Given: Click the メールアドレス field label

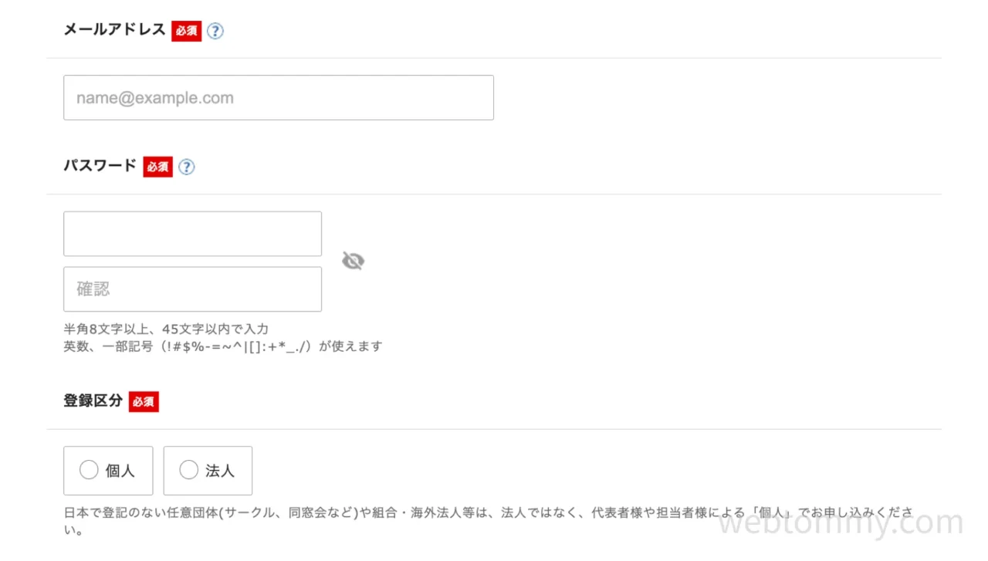Looking at the screenshot, I should pos(114,30).
